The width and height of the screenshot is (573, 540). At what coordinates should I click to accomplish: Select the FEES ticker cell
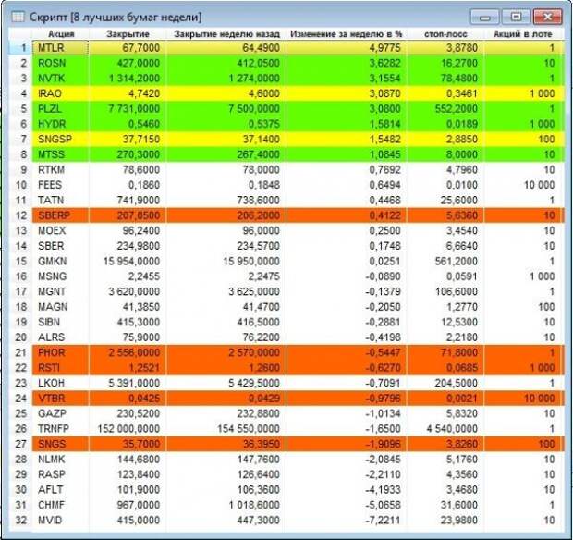[61, 185]
